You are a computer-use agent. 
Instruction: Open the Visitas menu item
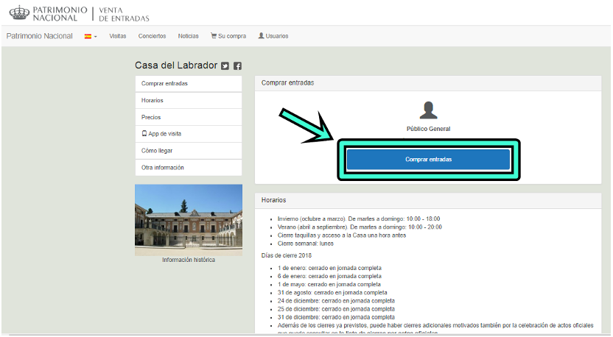[x=118, y=36]
